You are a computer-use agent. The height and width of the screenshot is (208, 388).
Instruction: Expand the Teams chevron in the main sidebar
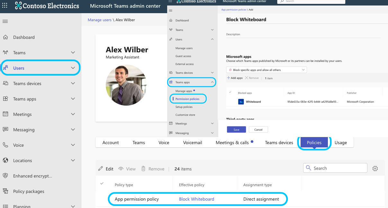click(73, 53)
